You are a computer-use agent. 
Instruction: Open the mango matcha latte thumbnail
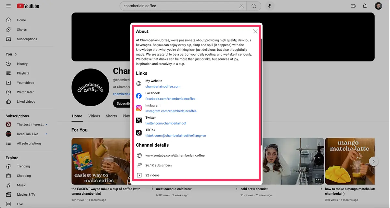350,161
